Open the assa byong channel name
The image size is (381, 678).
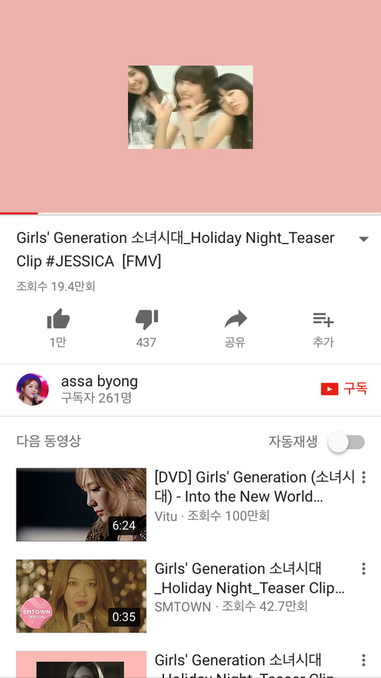pyautogui.click(x=99, y=381)
